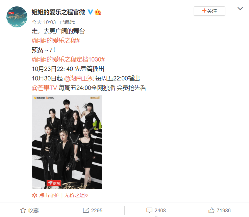Visit the @湖南卫视 mention
The height and width of the screenshot is (217, 249).
[79, 78]
